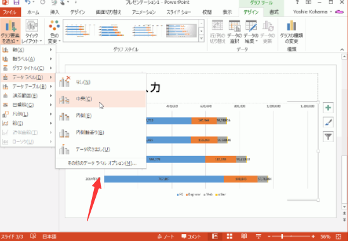Open the Error Bars (誤差範囲) submenu
Screen dimensions: 350x241
click(28, 96)
